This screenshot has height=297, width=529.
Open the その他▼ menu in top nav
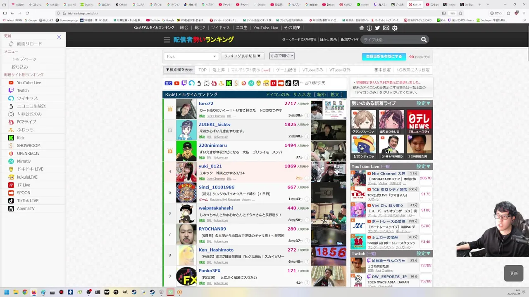click(x=292, y=28)
